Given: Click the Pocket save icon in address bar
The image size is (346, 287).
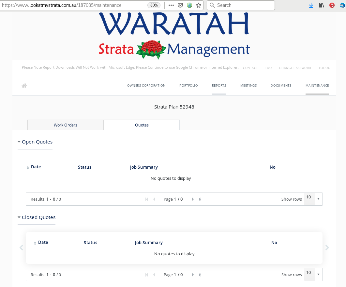Looking at the screenshot, I should point(180,5).
